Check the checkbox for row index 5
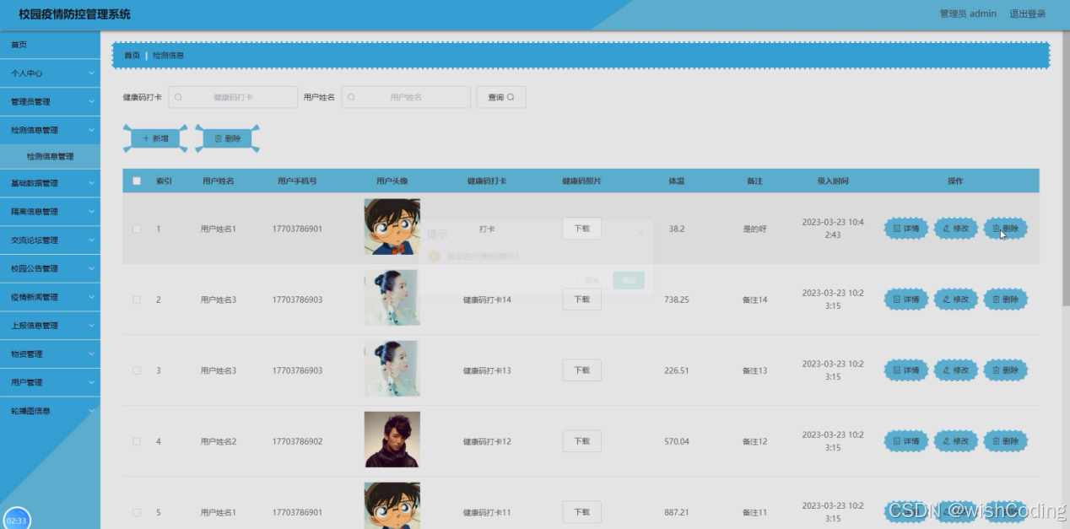The width and height of the screenshot is (1070, 529). [137, 512]
